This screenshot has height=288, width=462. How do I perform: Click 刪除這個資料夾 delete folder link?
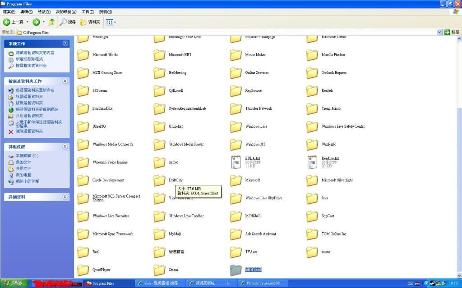tap(29, 131)
